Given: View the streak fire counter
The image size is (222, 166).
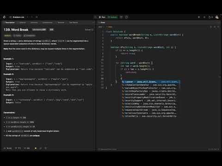Looking at the screenshot, I should (210, 17).
